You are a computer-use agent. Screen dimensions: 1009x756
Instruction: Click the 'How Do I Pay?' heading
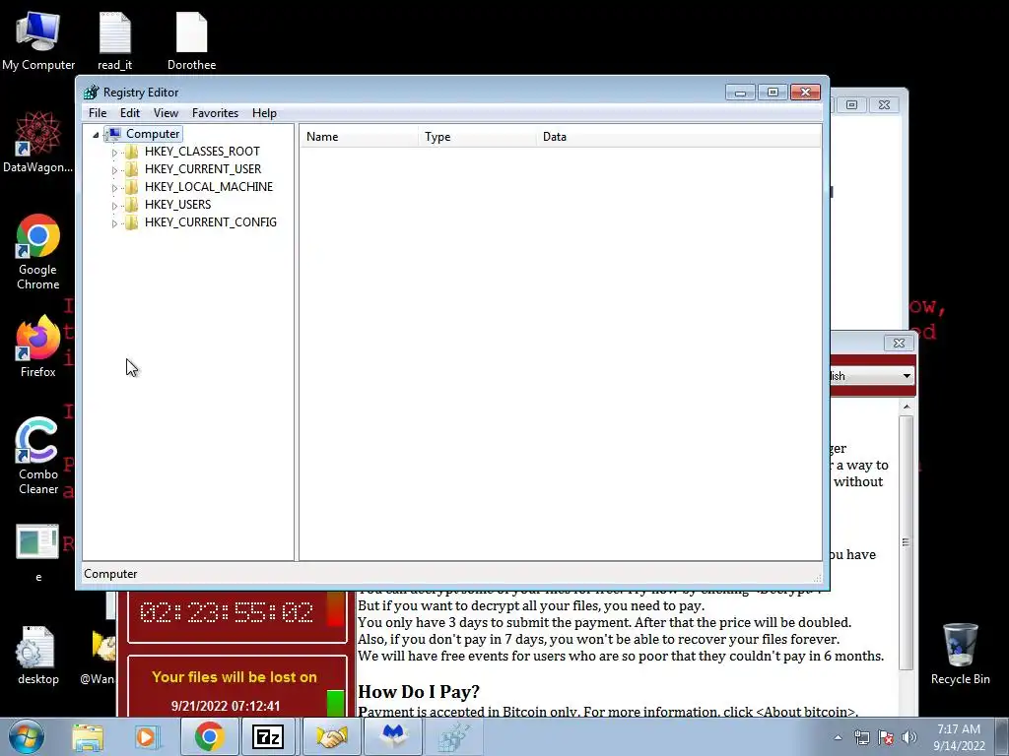pyautogui.click(x=419, y=692)
